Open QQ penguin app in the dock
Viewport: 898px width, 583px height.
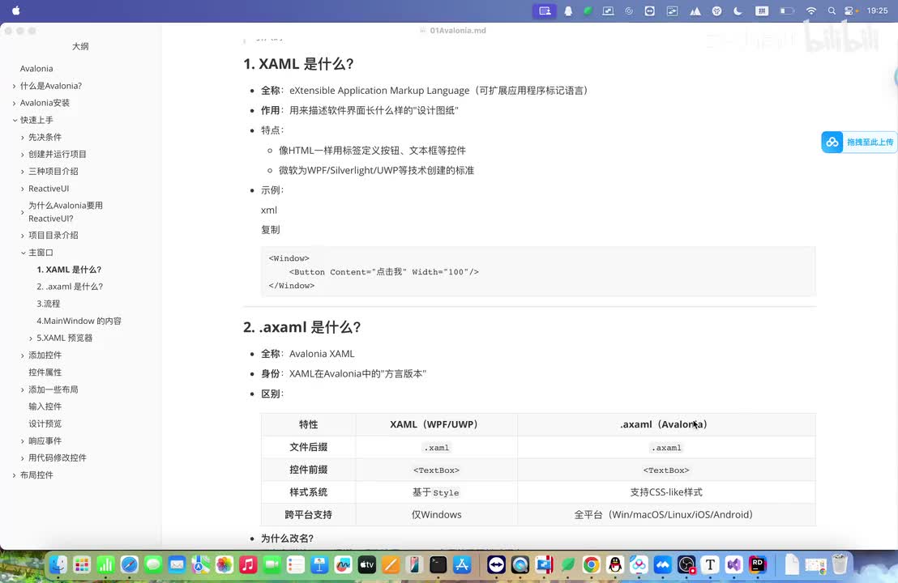(x=615, y=565)
